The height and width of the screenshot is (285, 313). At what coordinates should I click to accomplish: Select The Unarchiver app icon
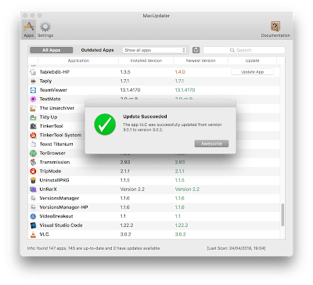(x=33, y=108)
